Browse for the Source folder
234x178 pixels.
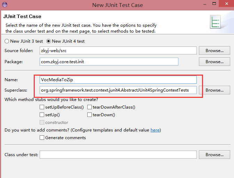coord(214,50)
